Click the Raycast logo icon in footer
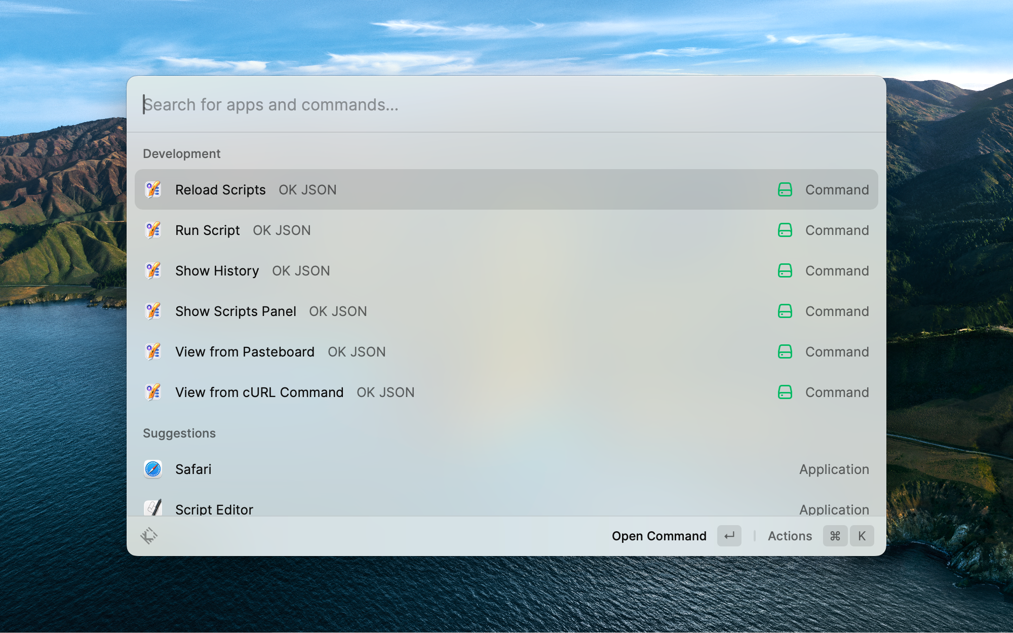 pyautogui.click(x=149, y=536)
